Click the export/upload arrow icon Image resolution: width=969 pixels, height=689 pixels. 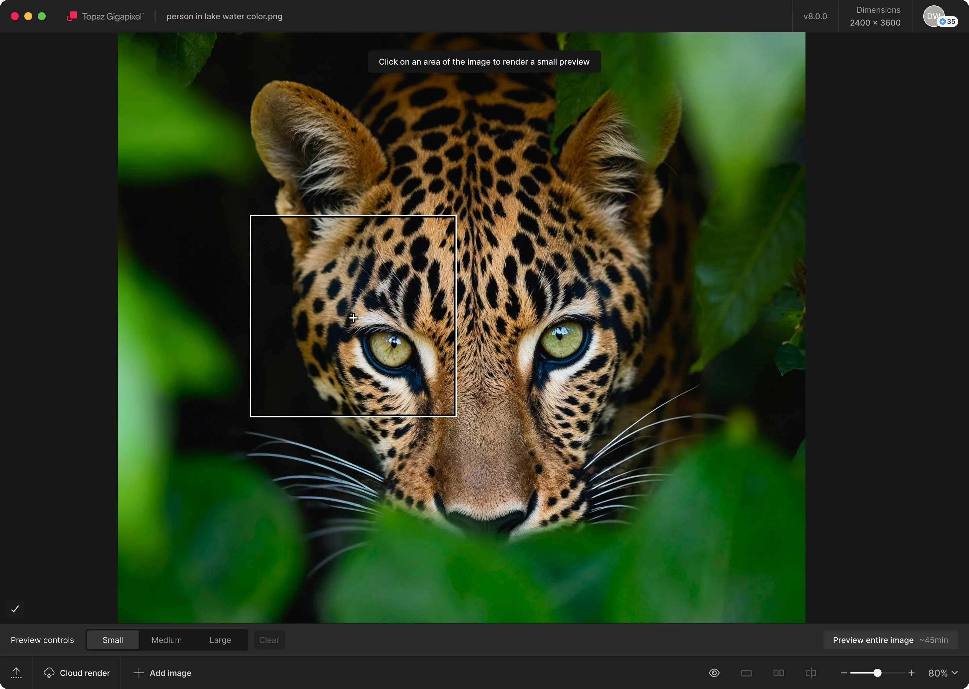click(16, 673)
